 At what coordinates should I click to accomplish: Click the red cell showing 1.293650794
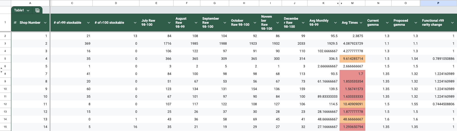click(352, 127)
